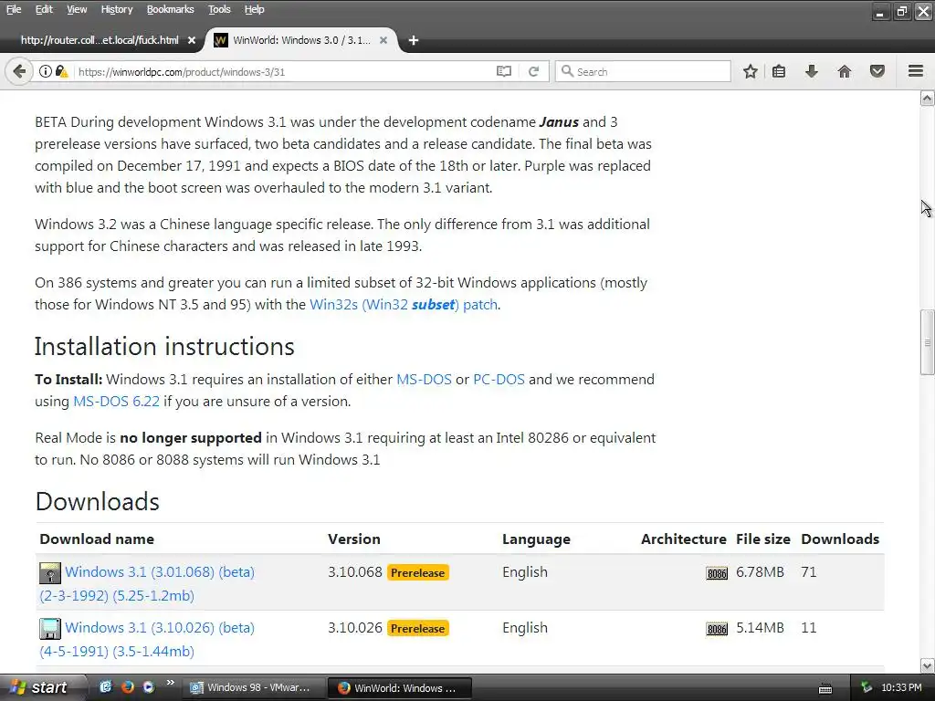Click the File size column header
Image resolution: width=935 pixels, height=701 pixels.
pos(762,539)
